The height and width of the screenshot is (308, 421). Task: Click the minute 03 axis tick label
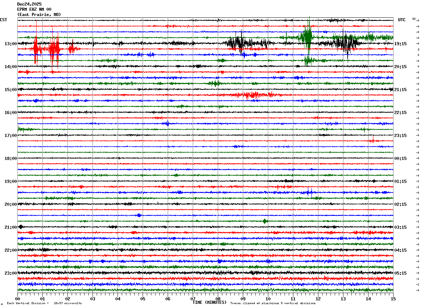coord(93,299)
